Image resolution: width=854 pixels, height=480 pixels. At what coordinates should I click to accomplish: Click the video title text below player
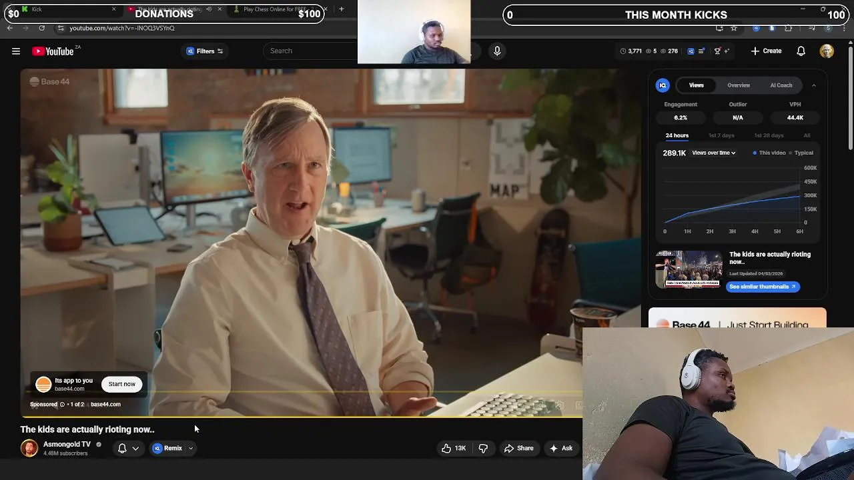[87, 430]
